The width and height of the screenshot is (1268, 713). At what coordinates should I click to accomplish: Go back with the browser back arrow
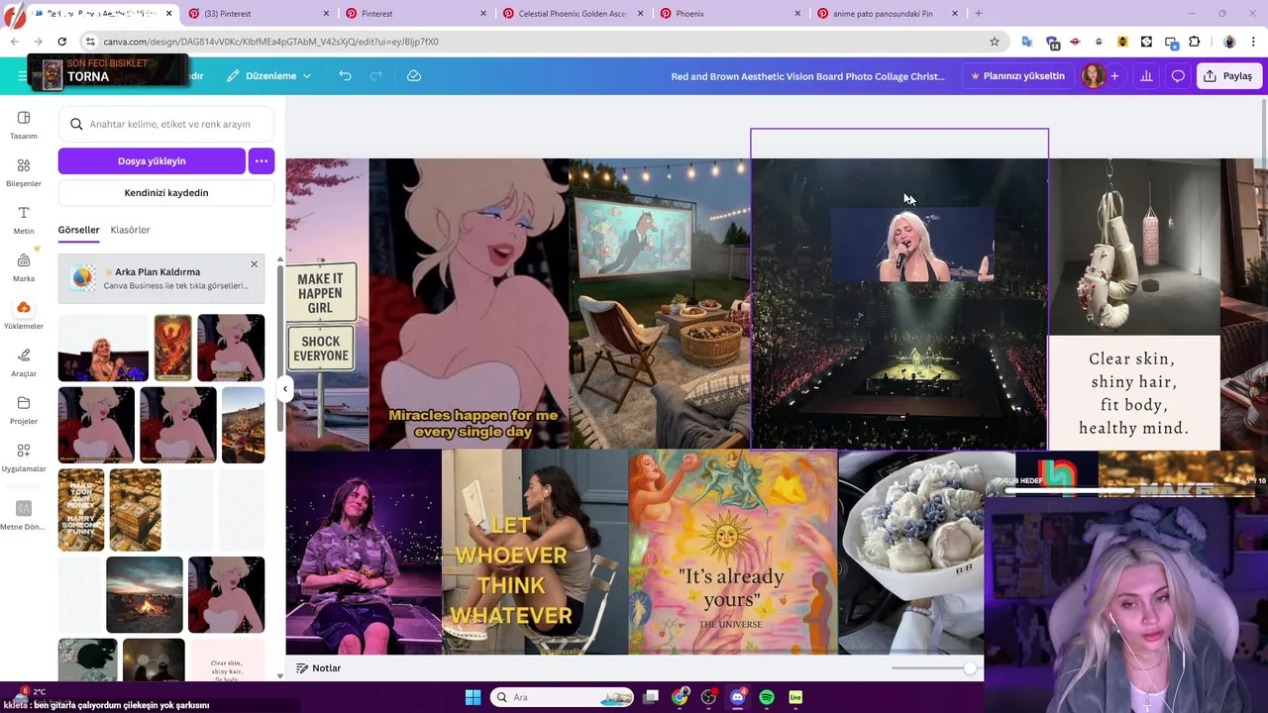(x=14, y=42)
